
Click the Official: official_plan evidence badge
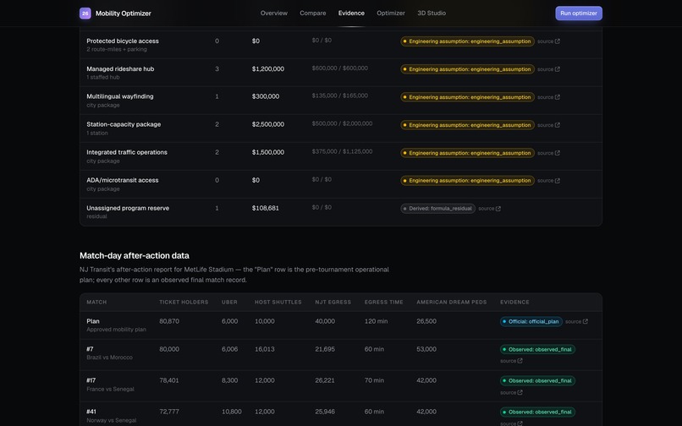[x=531, y=322]
